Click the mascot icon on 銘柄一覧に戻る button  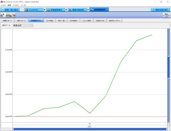click(x=2, y=10)
